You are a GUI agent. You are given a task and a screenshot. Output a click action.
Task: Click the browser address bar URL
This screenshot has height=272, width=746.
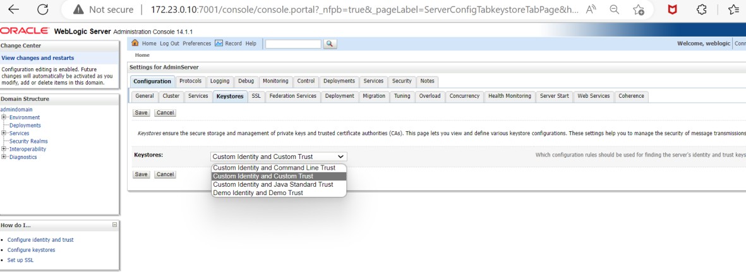click(x=365, y=9)
